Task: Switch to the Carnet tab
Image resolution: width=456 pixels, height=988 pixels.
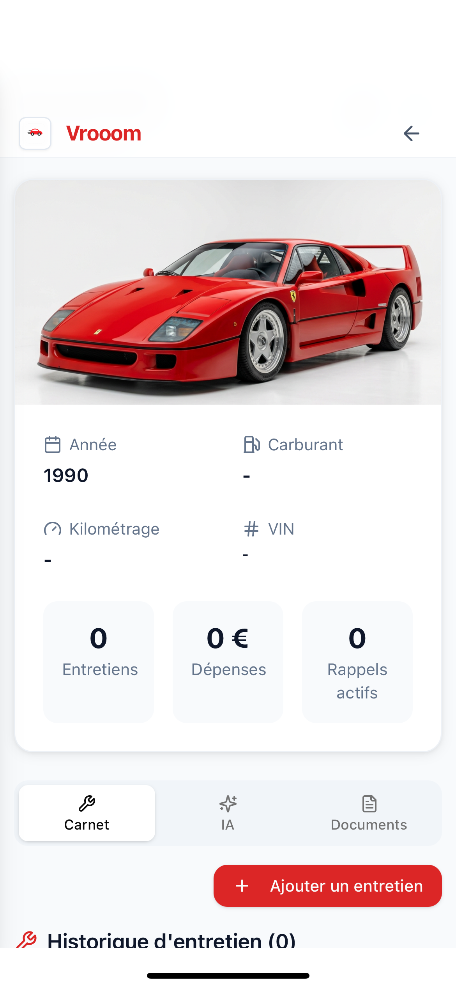Action: 87,813
